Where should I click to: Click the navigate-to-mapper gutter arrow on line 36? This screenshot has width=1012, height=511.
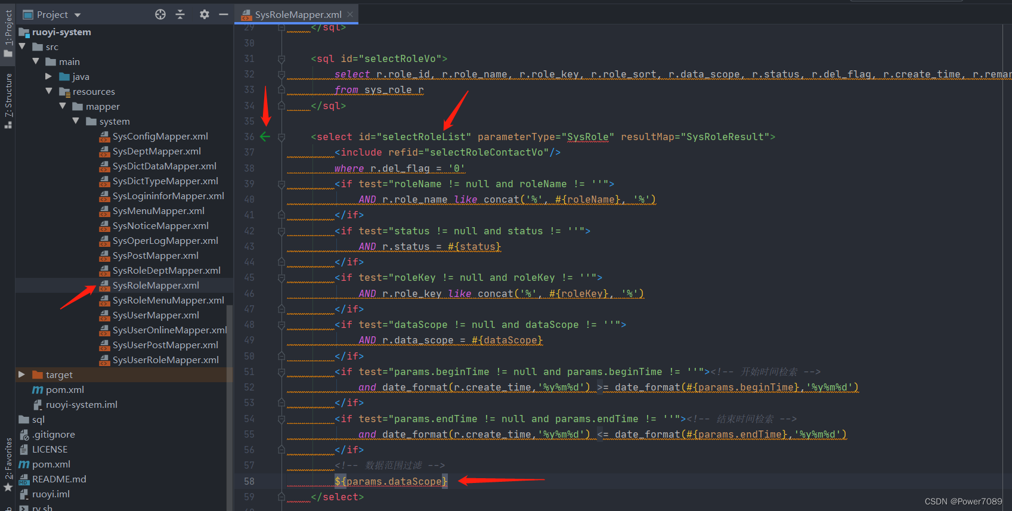point(265,137)
